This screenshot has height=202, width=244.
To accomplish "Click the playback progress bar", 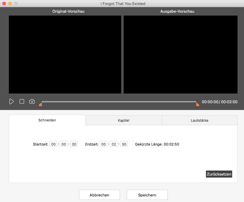I will pyautogui.click(x=119, y=102).
